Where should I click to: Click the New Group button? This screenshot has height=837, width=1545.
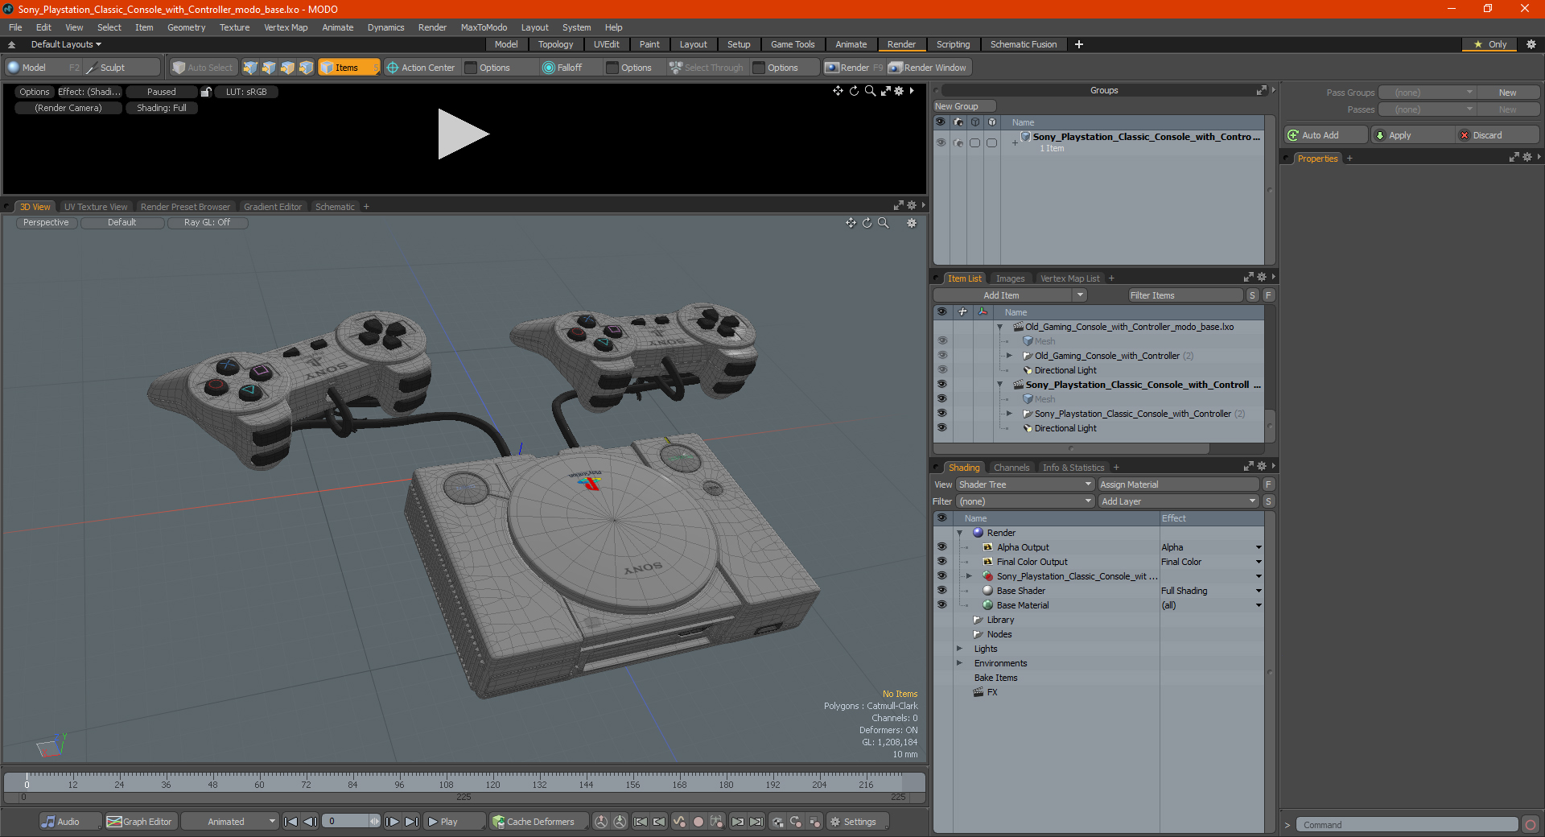click(964, 106)
